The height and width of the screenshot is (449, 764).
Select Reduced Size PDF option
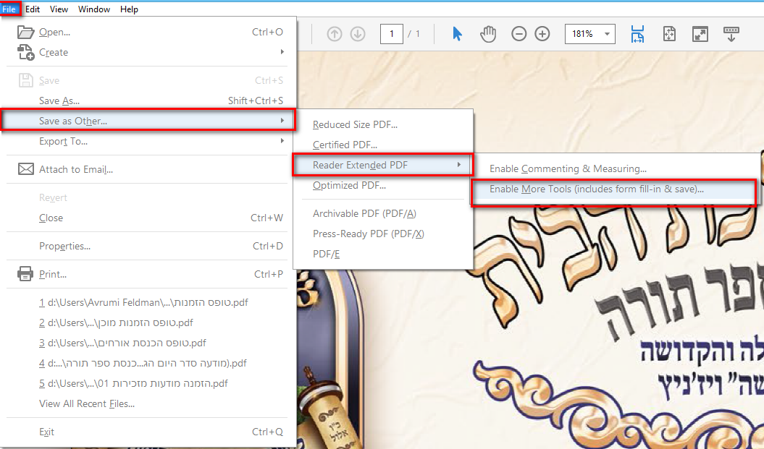point(355,124)
